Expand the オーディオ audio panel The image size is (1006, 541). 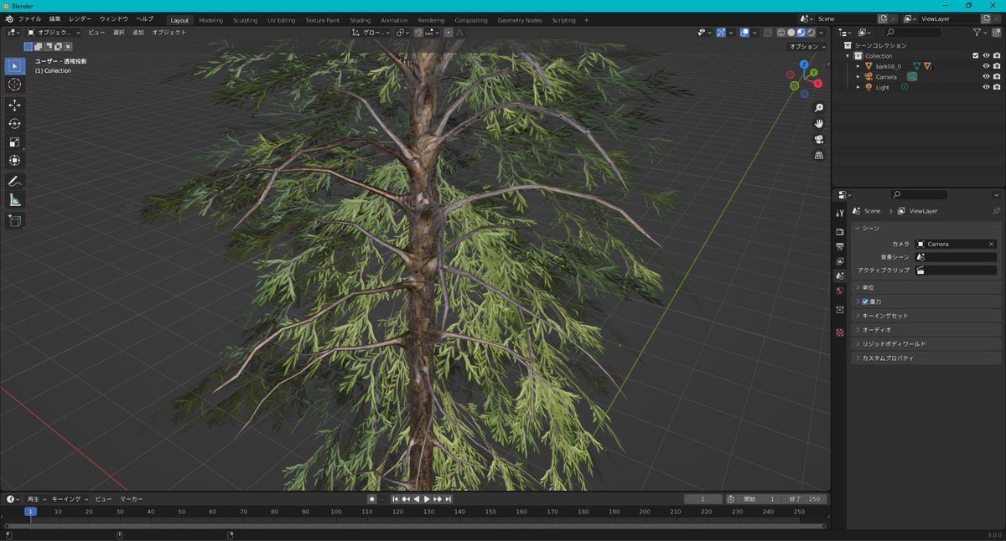click(x=926, y=330)
